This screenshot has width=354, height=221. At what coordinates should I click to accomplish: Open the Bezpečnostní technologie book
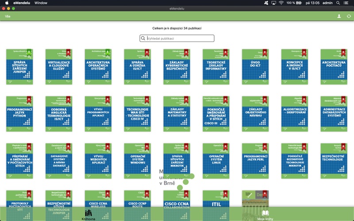point(334,161)
